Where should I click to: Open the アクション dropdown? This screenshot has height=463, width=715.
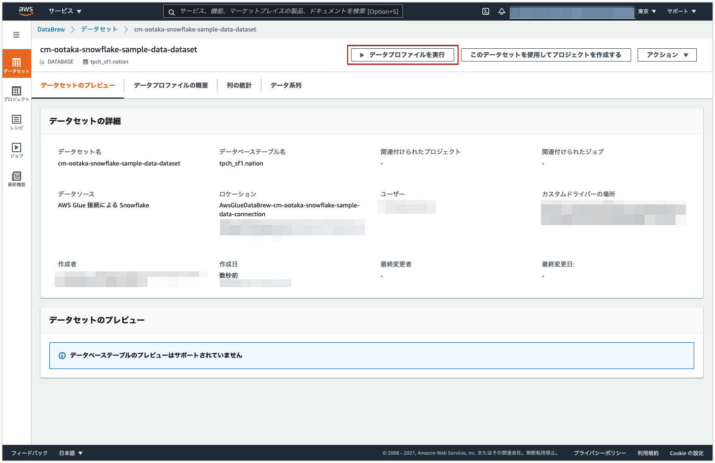667,55
